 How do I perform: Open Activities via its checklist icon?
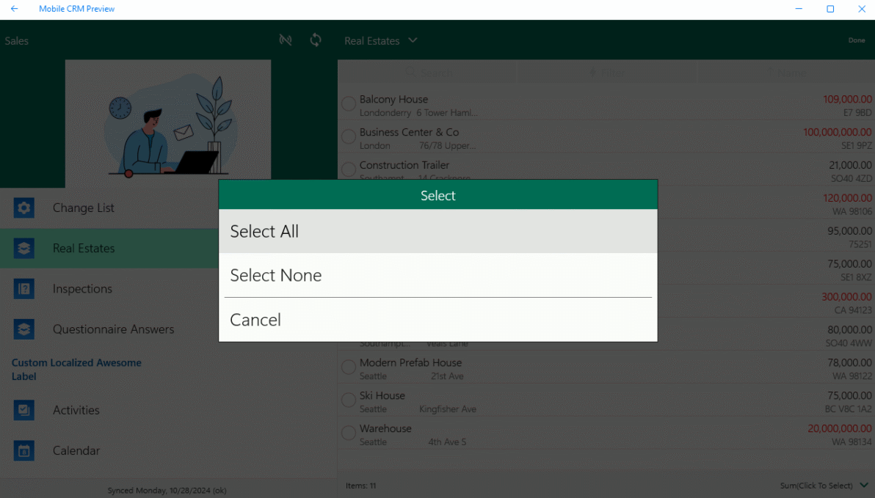pyautogui.click(x=24, y=410)
